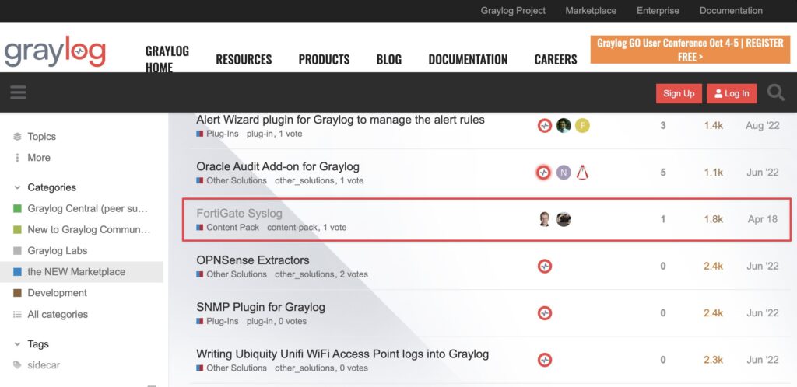Click pug avatar on FortiGate Syslog row
This screenshot has width=797, height=387.
(x=564, y=219)
